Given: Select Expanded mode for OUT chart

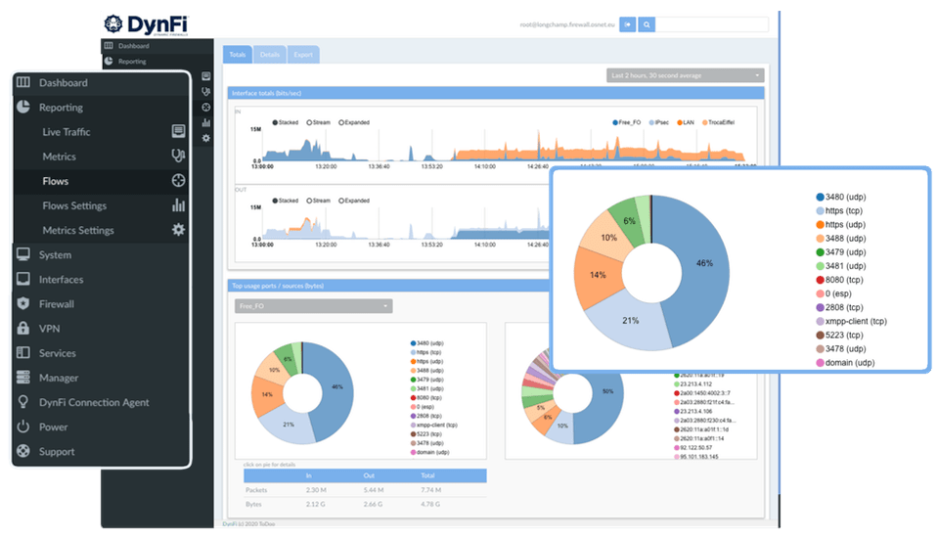Looking at the screenshot, I should 354,201.
